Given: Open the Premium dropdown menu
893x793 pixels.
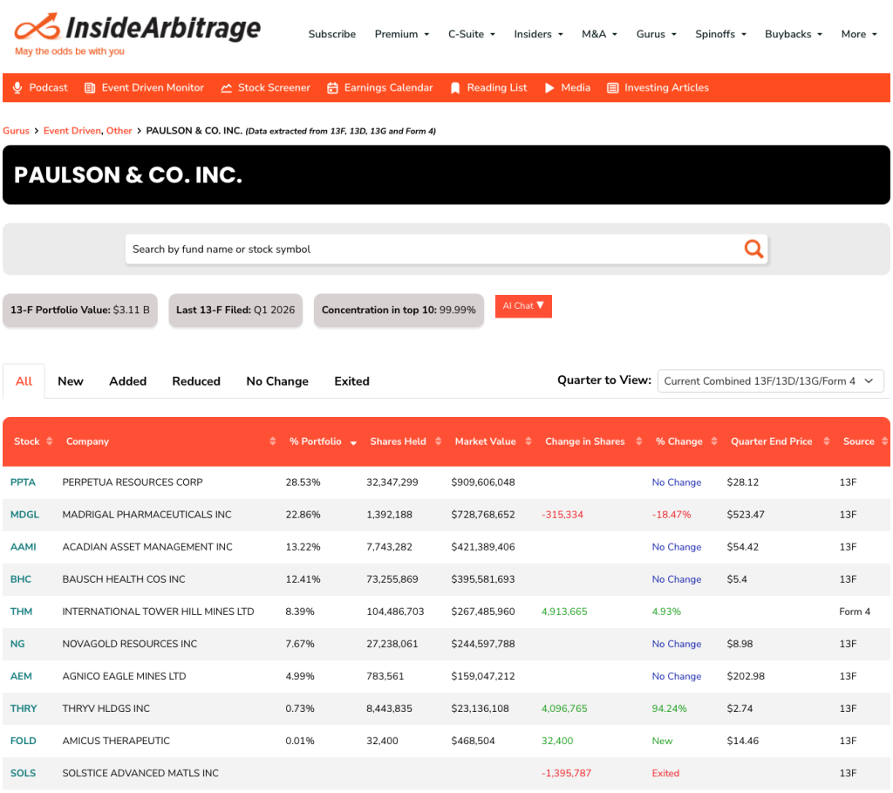Looking at the screenshot, I should point(401,34).
